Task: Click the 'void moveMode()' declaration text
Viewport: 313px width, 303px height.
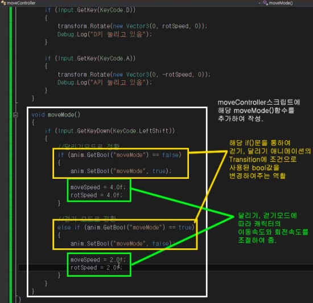Action: [x=56, y=115]
